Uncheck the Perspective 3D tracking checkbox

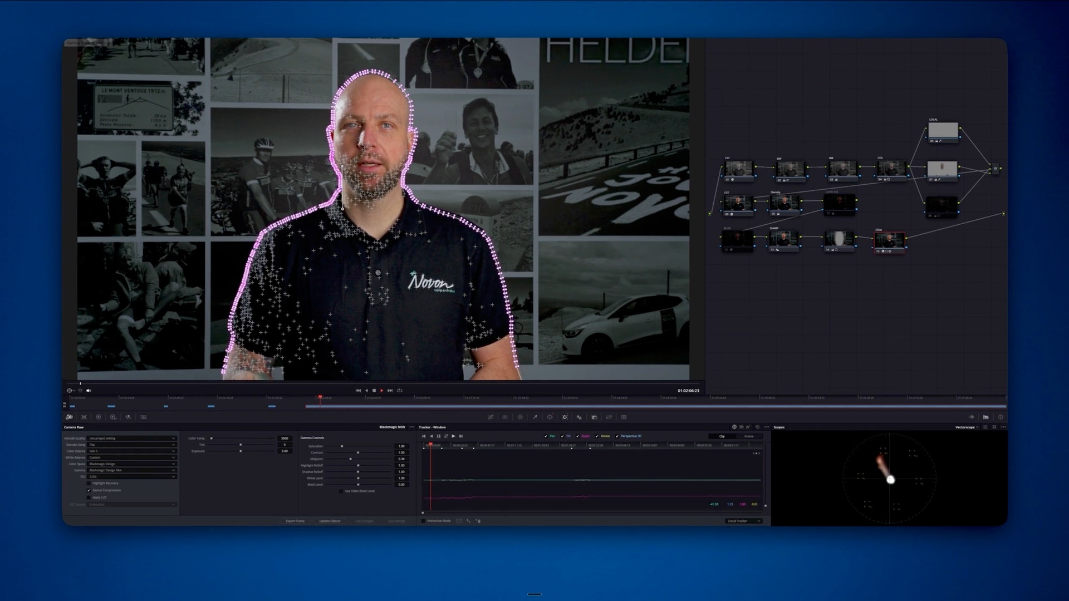(x=617, y=436)
